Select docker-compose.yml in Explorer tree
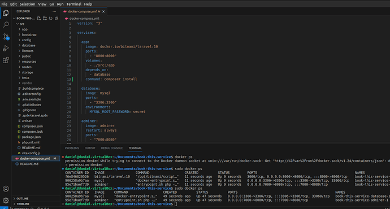 click(36, 159)
